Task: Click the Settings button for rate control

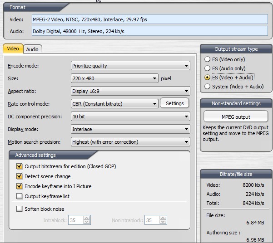Action: [174, 103]
